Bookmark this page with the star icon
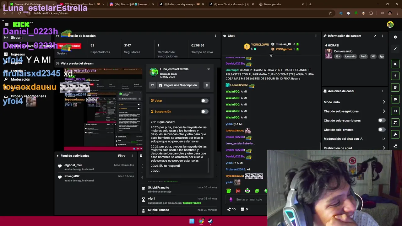 [330, 13]
